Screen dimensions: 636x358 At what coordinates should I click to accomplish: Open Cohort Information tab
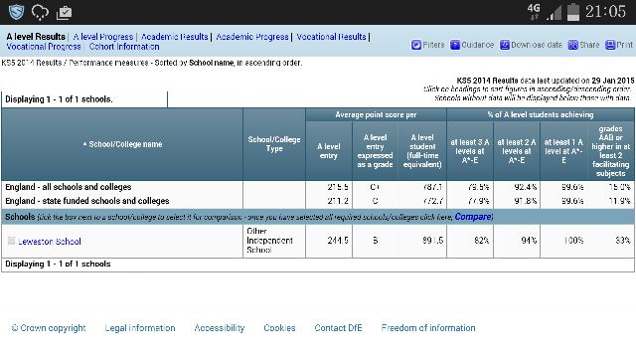click(124, 47)
